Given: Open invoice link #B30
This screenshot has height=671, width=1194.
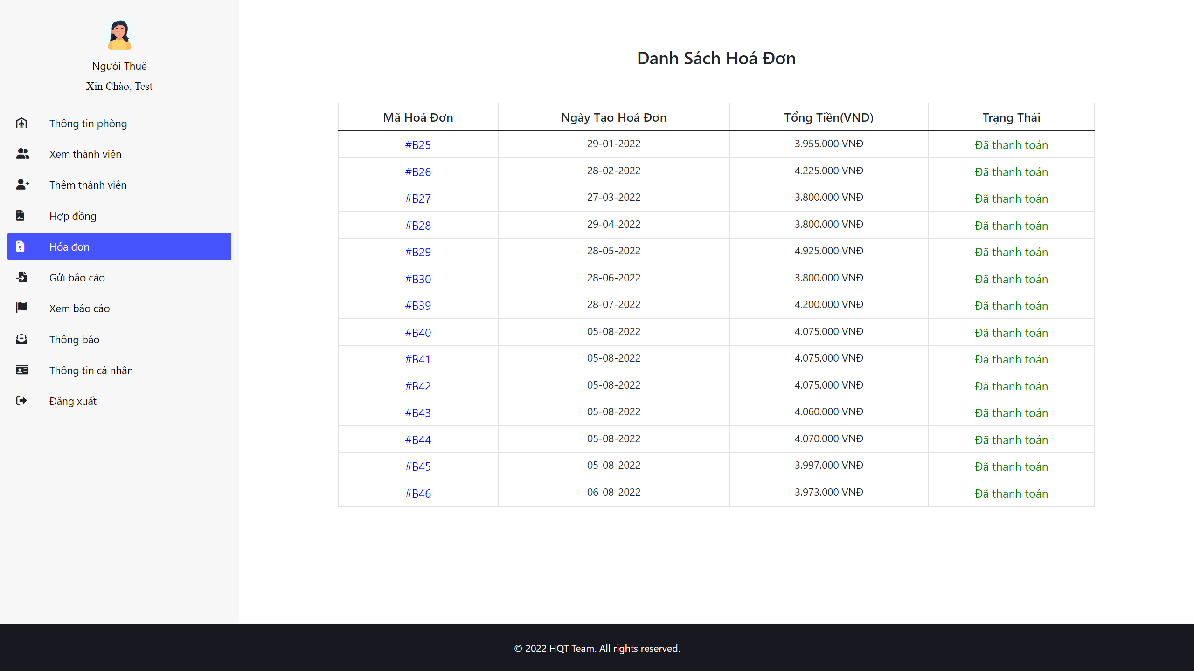Looking at the screenshot, I should [x=418, y=279].
